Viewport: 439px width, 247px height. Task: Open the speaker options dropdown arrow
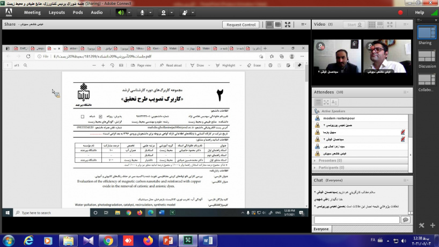(129, 12)
